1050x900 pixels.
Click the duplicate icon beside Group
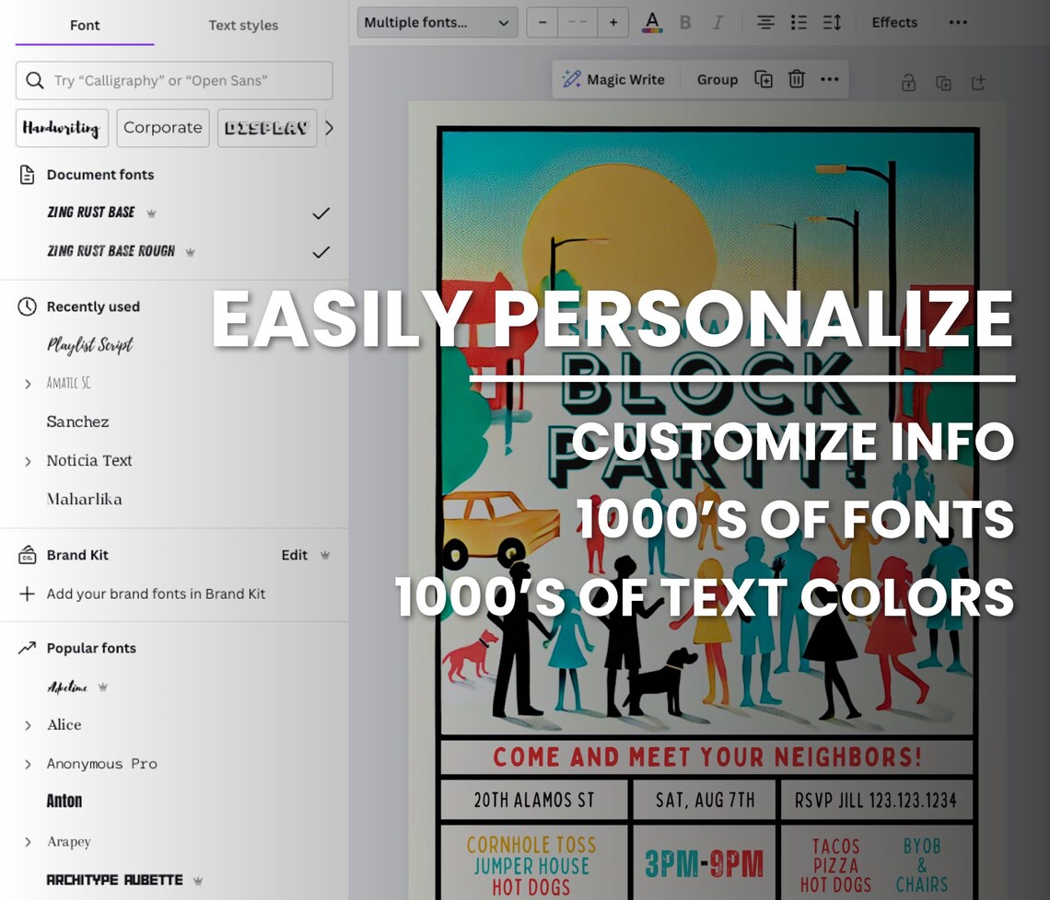pos(764,80)
